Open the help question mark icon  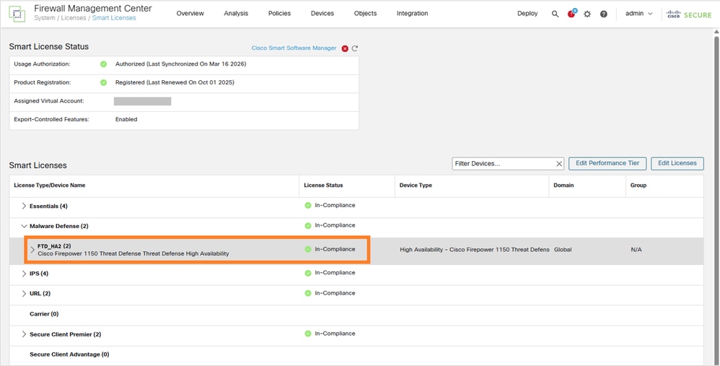coord(604,14)
